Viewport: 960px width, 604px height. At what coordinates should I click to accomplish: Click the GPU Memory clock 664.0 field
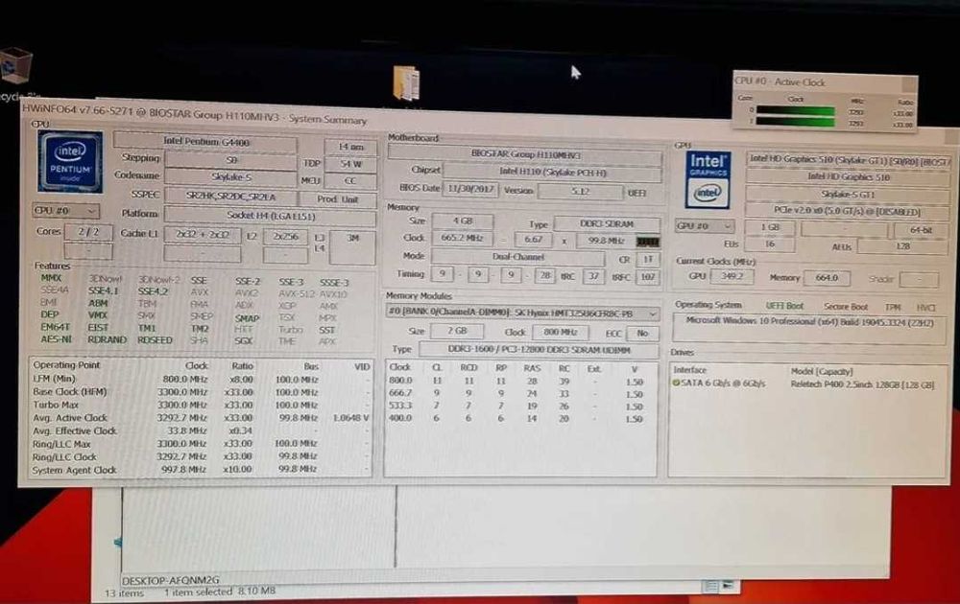[x=826, y=278]
